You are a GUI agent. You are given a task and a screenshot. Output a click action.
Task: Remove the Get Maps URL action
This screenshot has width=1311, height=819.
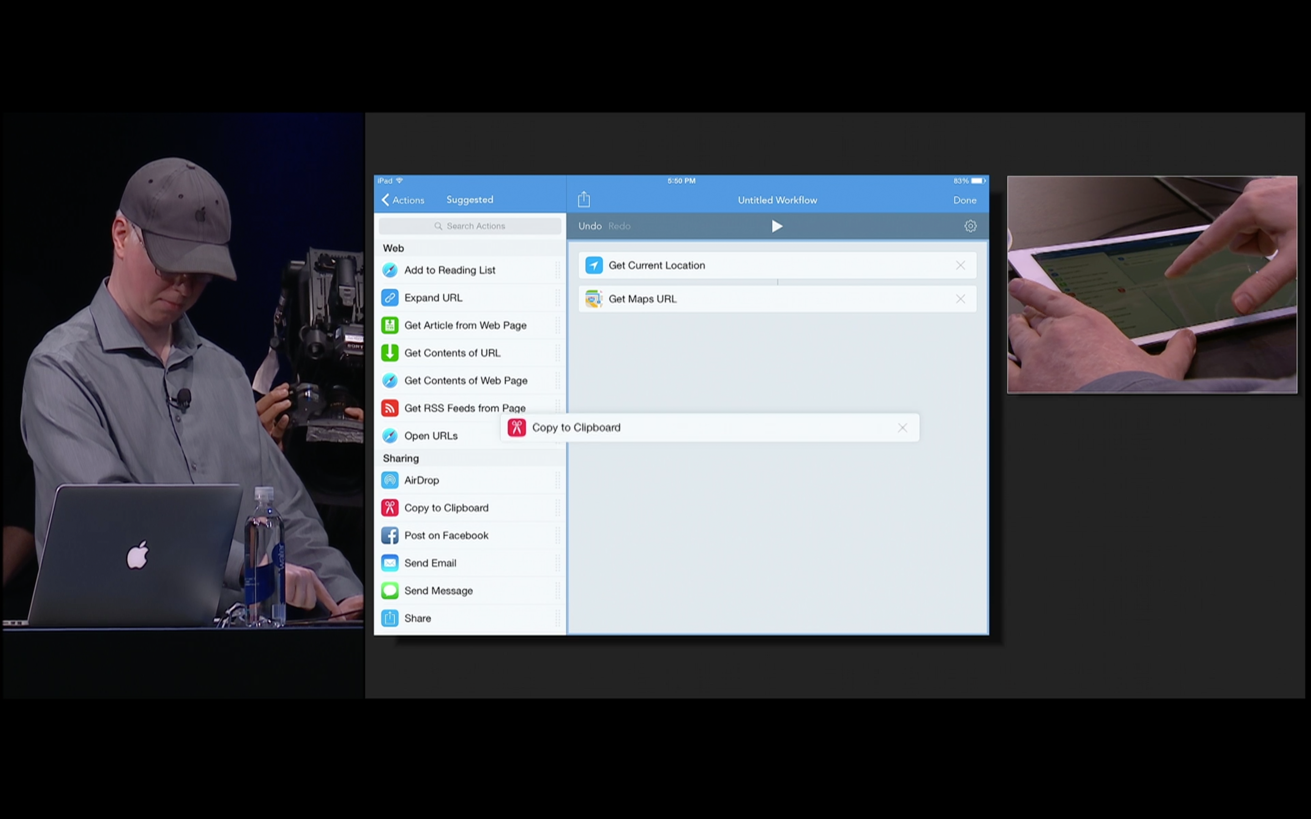[960, 299]
